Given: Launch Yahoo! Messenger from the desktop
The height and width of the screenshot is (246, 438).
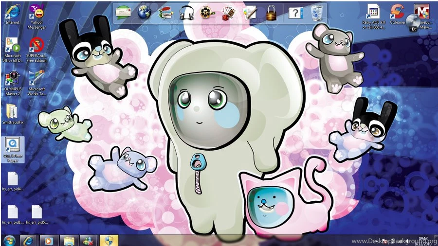Looking at the screenshot, I should click(36, 12).
